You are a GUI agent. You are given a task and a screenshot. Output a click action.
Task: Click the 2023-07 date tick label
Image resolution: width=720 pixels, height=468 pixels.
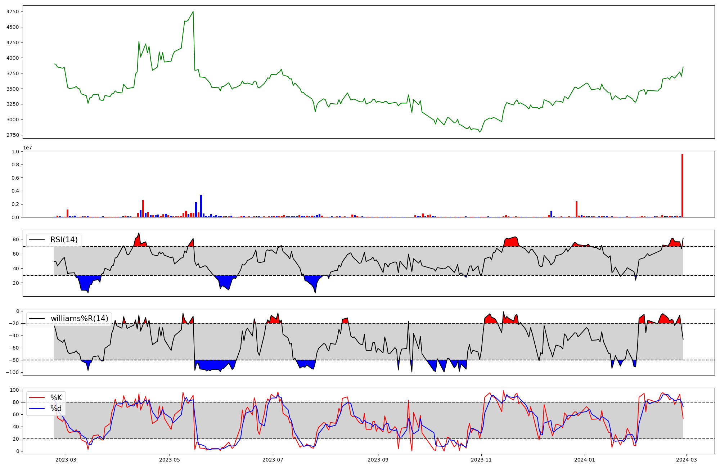pyautogui.click(x=273, y=460)
